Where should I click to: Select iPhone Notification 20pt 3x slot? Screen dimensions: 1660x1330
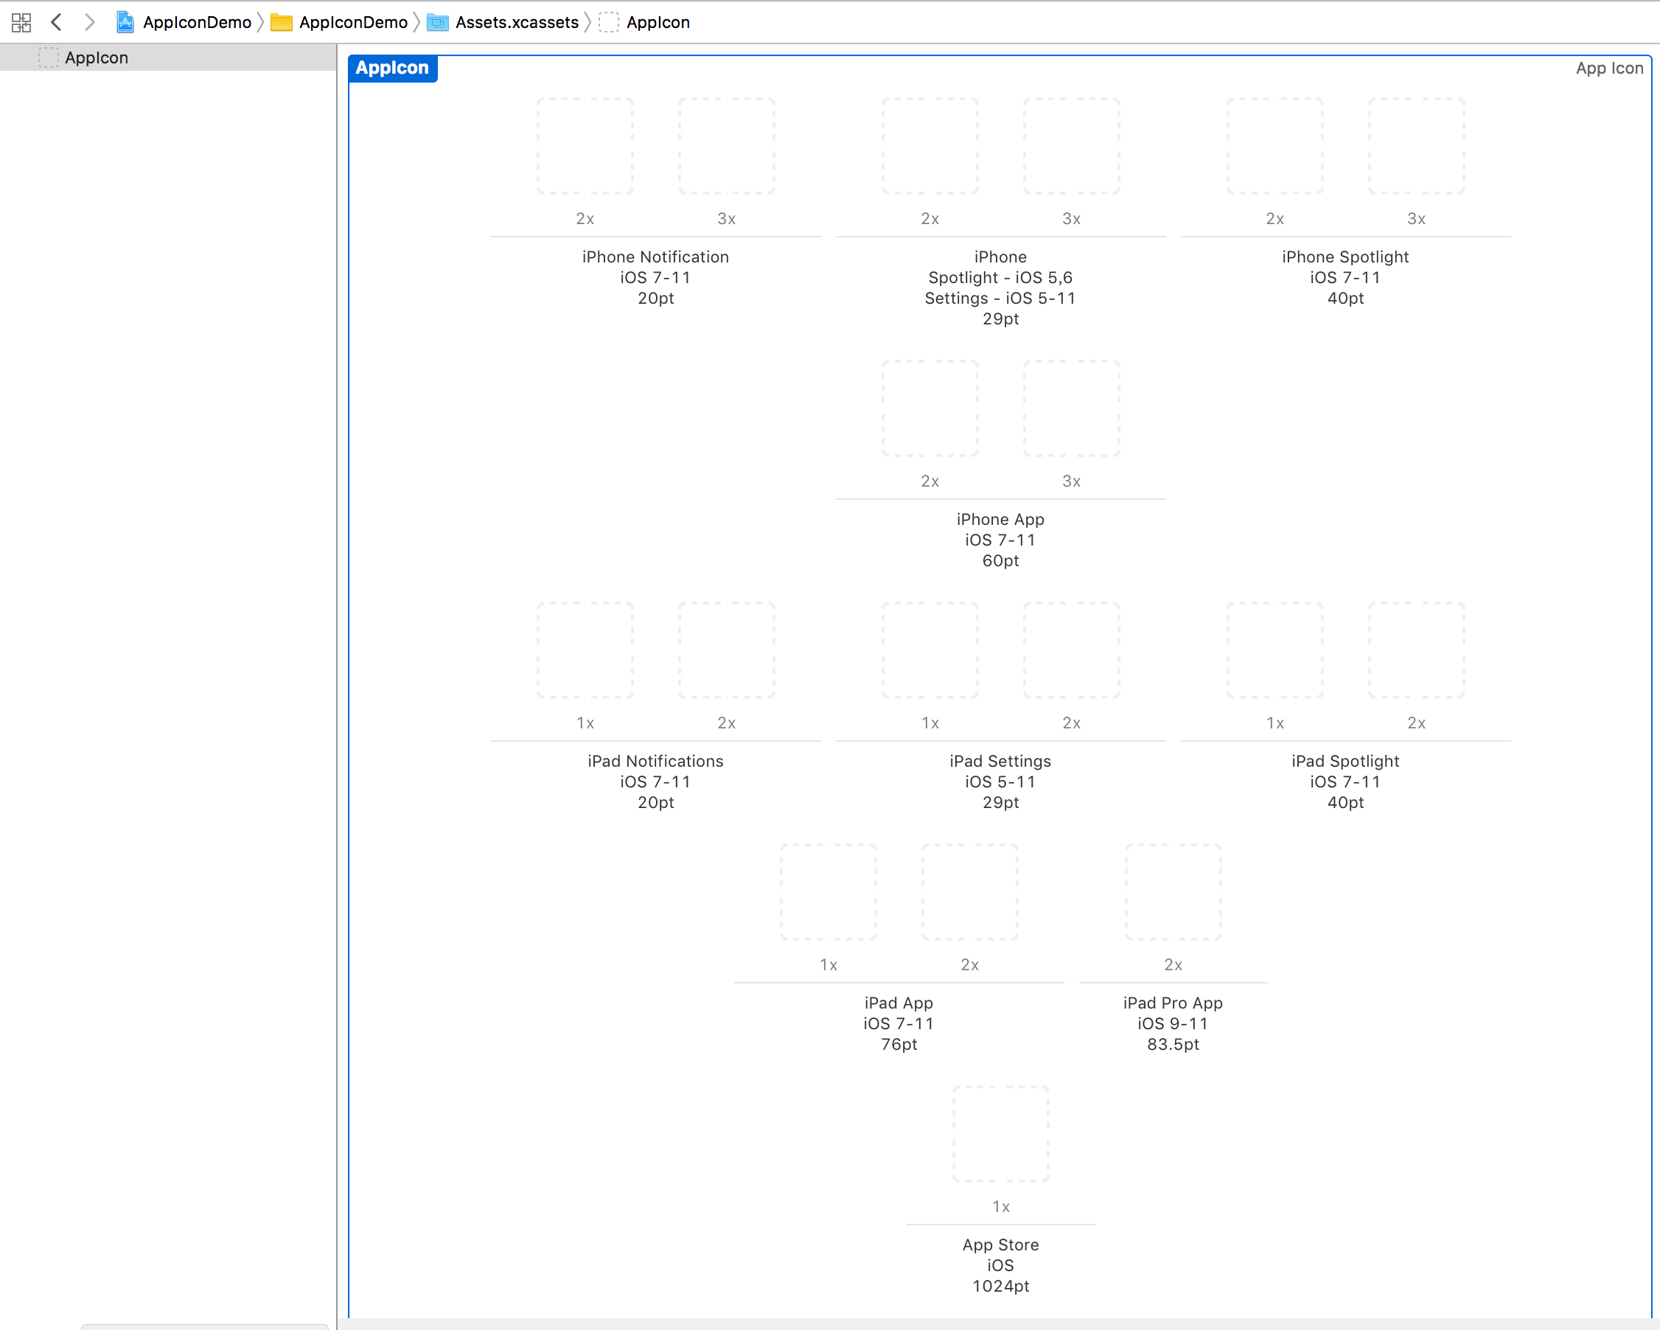click(x=727, y=145)
